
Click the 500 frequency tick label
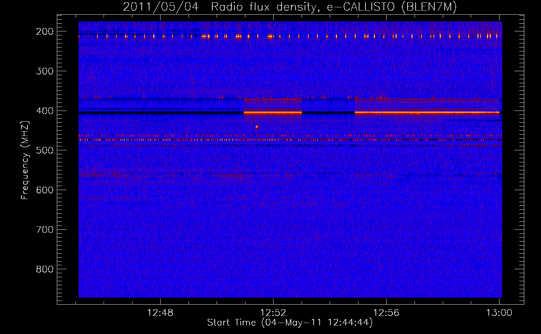(45, 150)
